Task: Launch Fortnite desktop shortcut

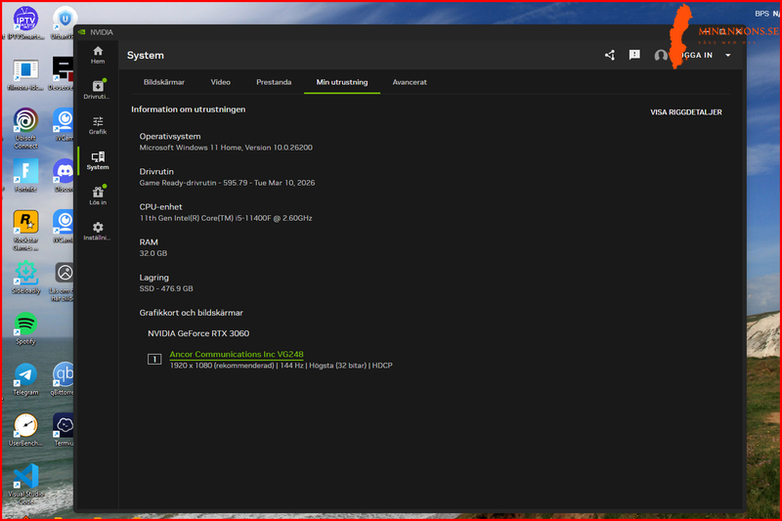Action: (x=25, y=176)
